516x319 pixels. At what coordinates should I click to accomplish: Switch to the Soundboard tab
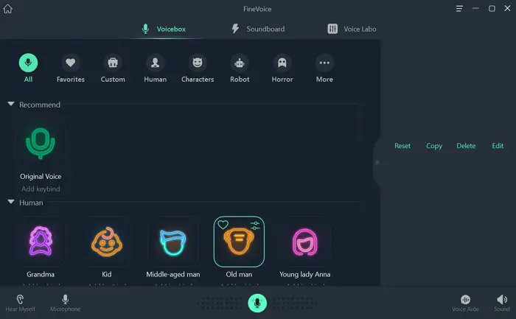pos(258,29)
